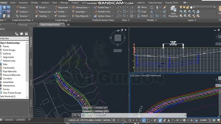Toggle ortho mode in status bar
Image resolution: width=221 pixels, height=124 pixels.
point(125,120)
